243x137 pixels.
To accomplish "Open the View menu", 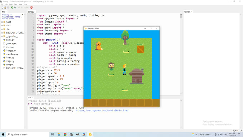I will click(x=11, y=4).
